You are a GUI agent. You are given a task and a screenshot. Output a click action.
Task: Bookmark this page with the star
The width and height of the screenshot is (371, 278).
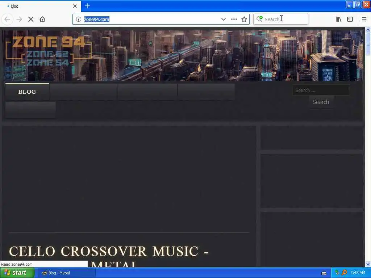click(x=244, y=19)
